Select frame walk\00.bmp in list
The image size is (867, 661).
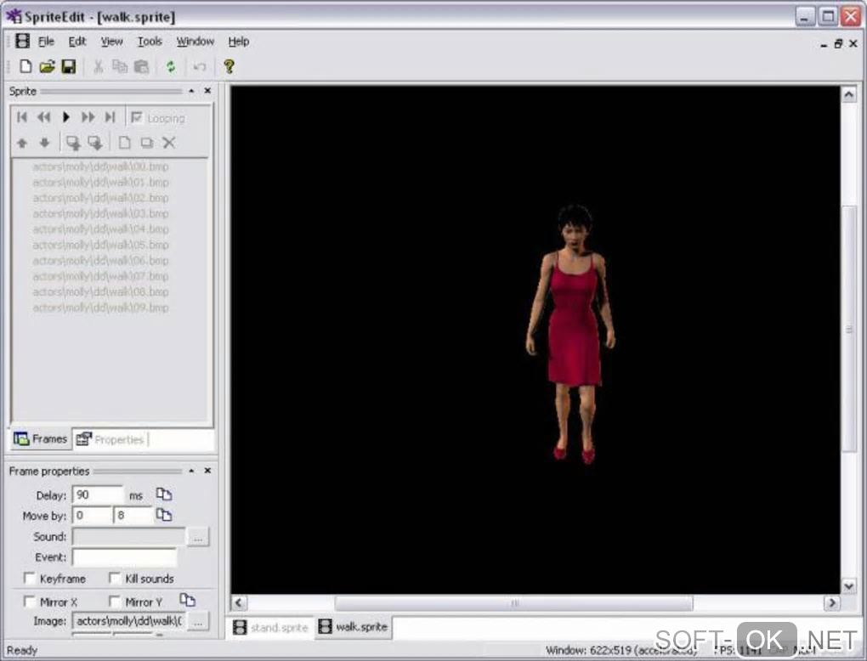pos(100,167)
